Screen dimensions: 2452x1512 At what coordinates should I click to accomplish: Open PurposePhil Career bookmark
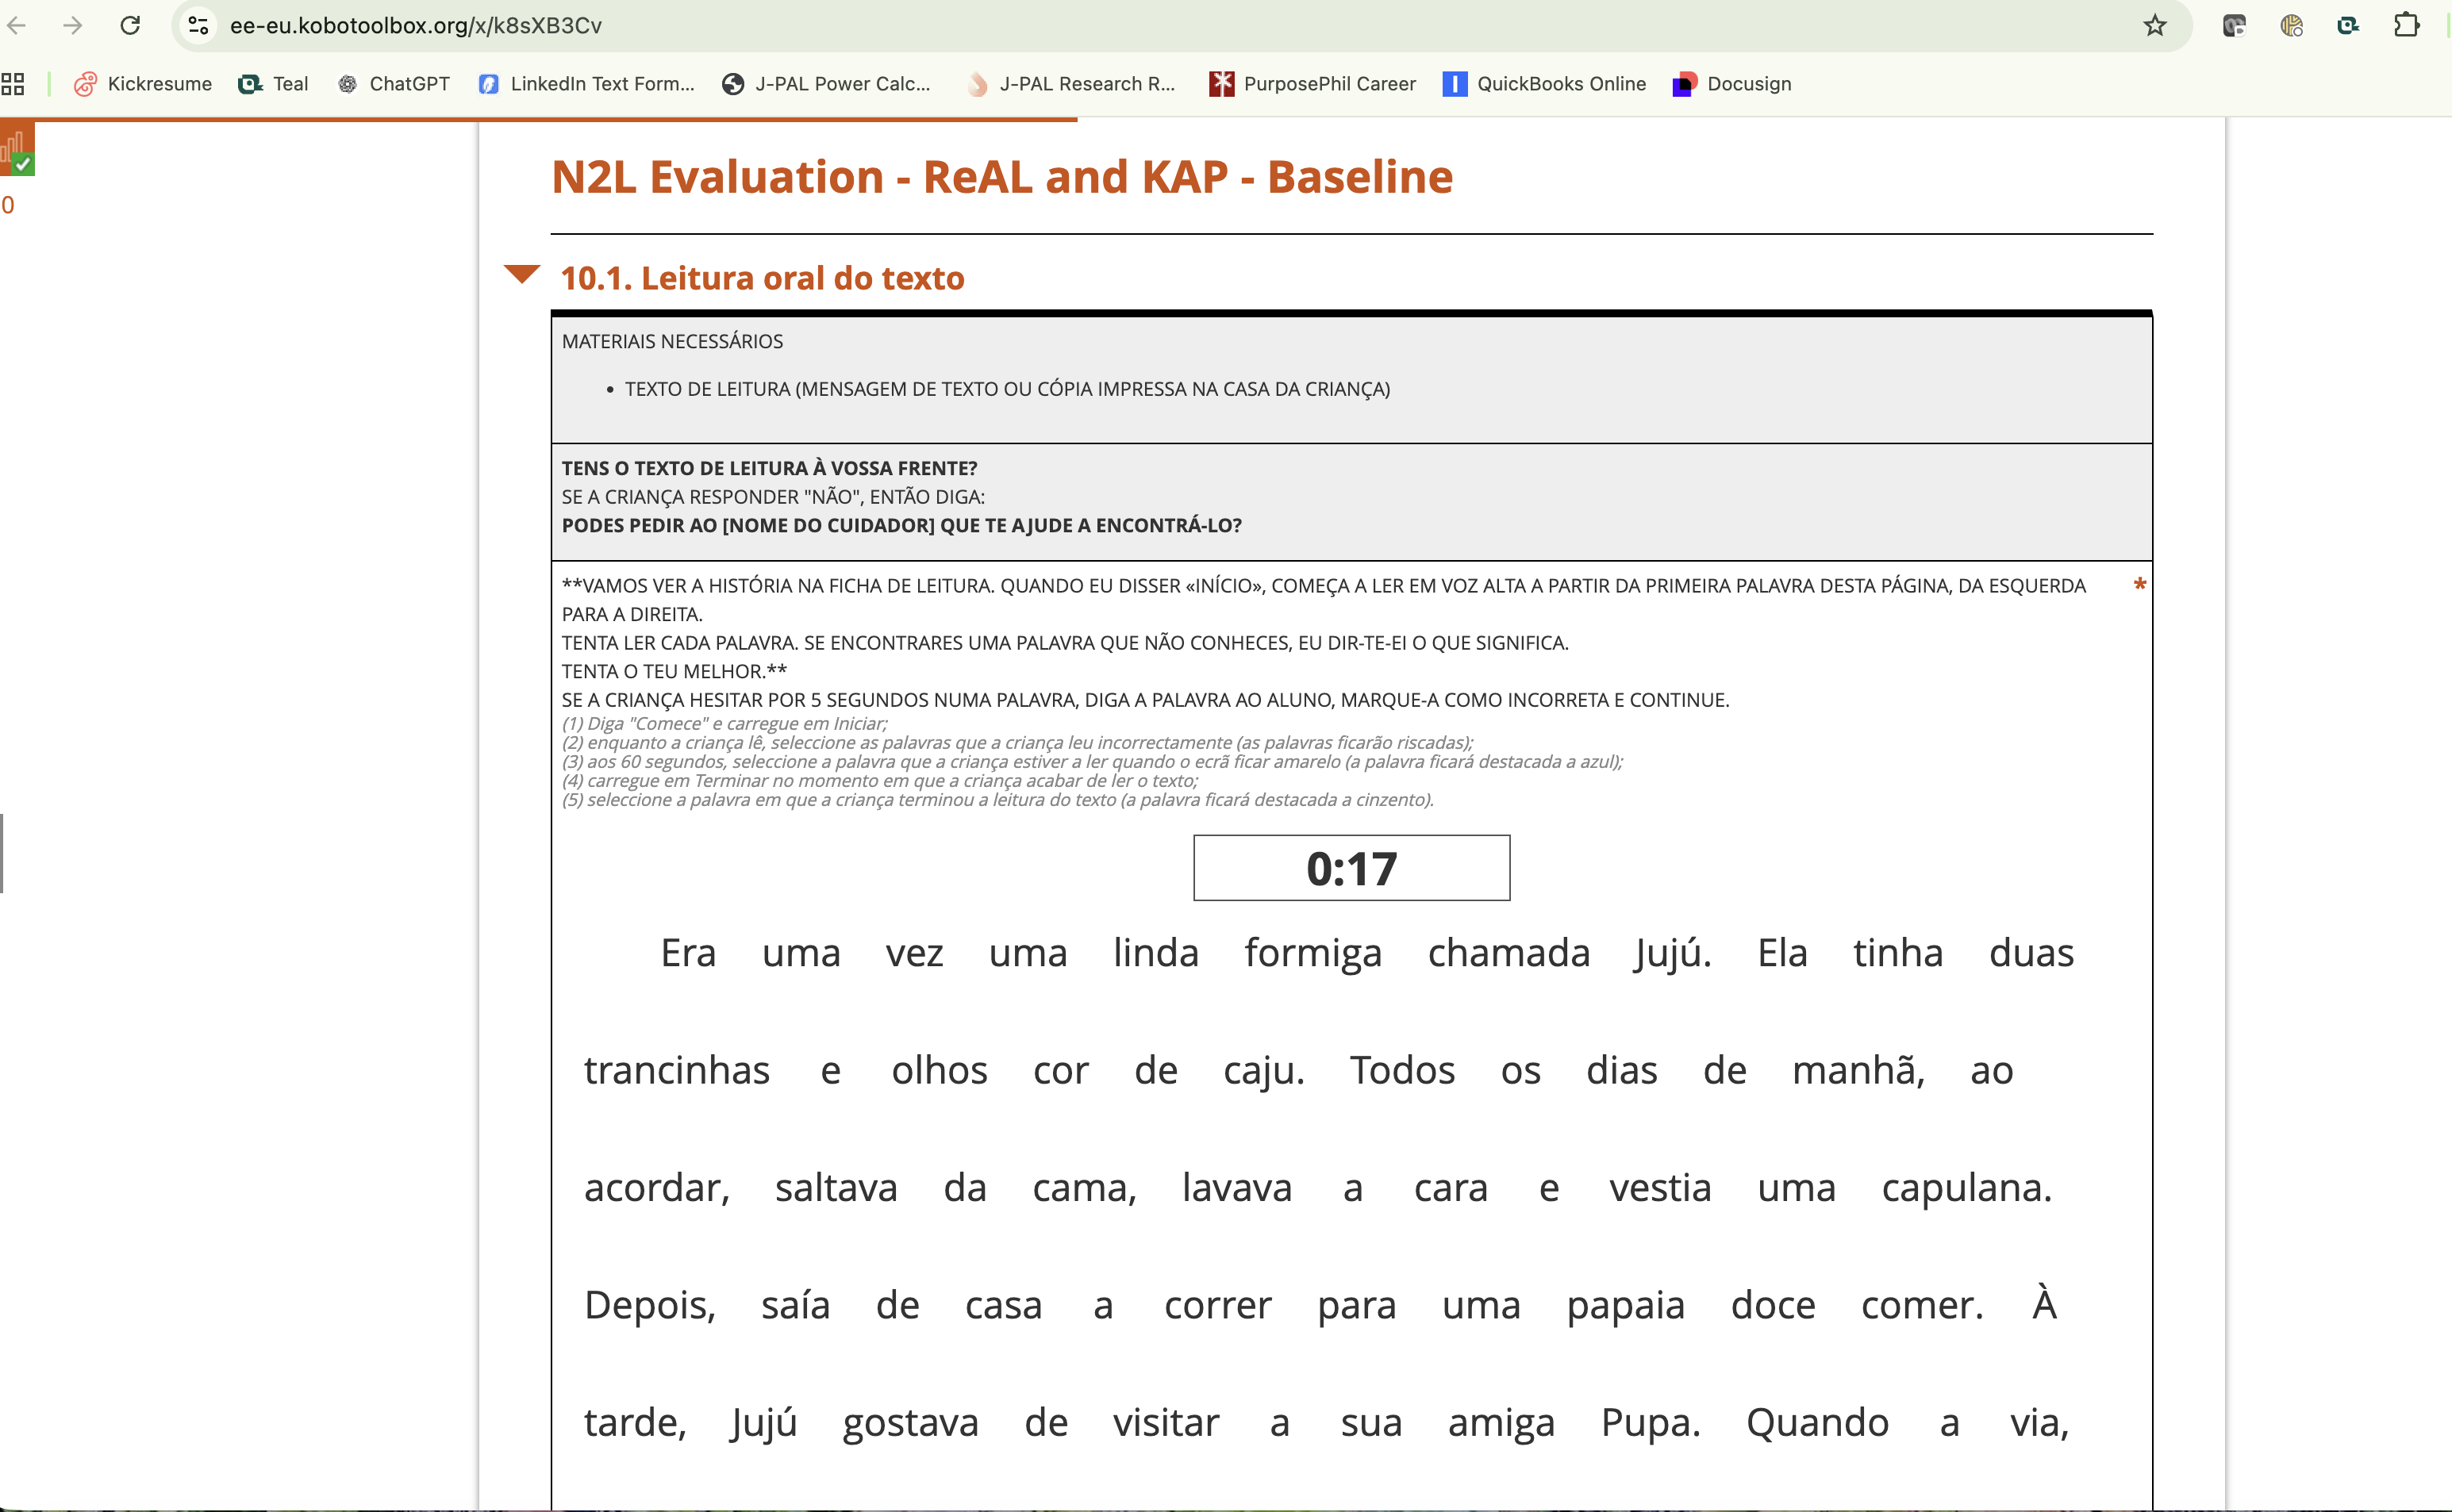tap(1312, 84)
